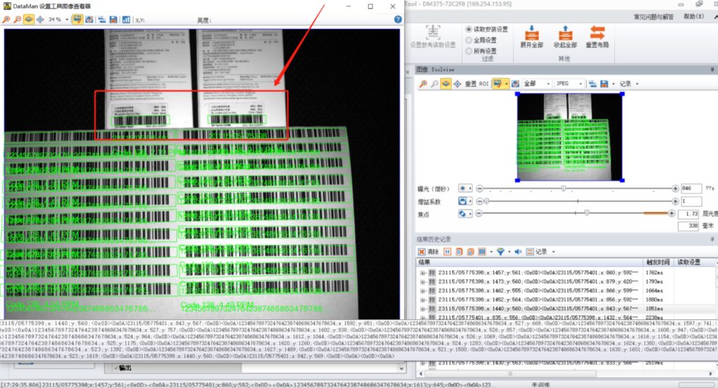Image resolution: width=718 pixels, height=388 pixels.
Task: Decrease exposure with minus button
Action: pyautogui.click(x=480, y=188)
